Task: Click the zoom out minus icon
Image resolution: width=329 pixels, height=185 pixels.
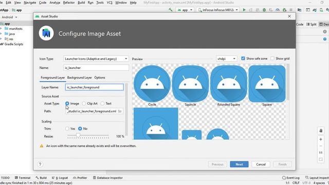Action: pyautogui.click(x=321, y=146)
